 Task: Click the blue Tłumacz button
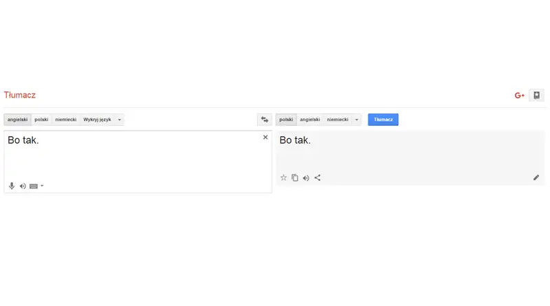(x=383, y=120)
